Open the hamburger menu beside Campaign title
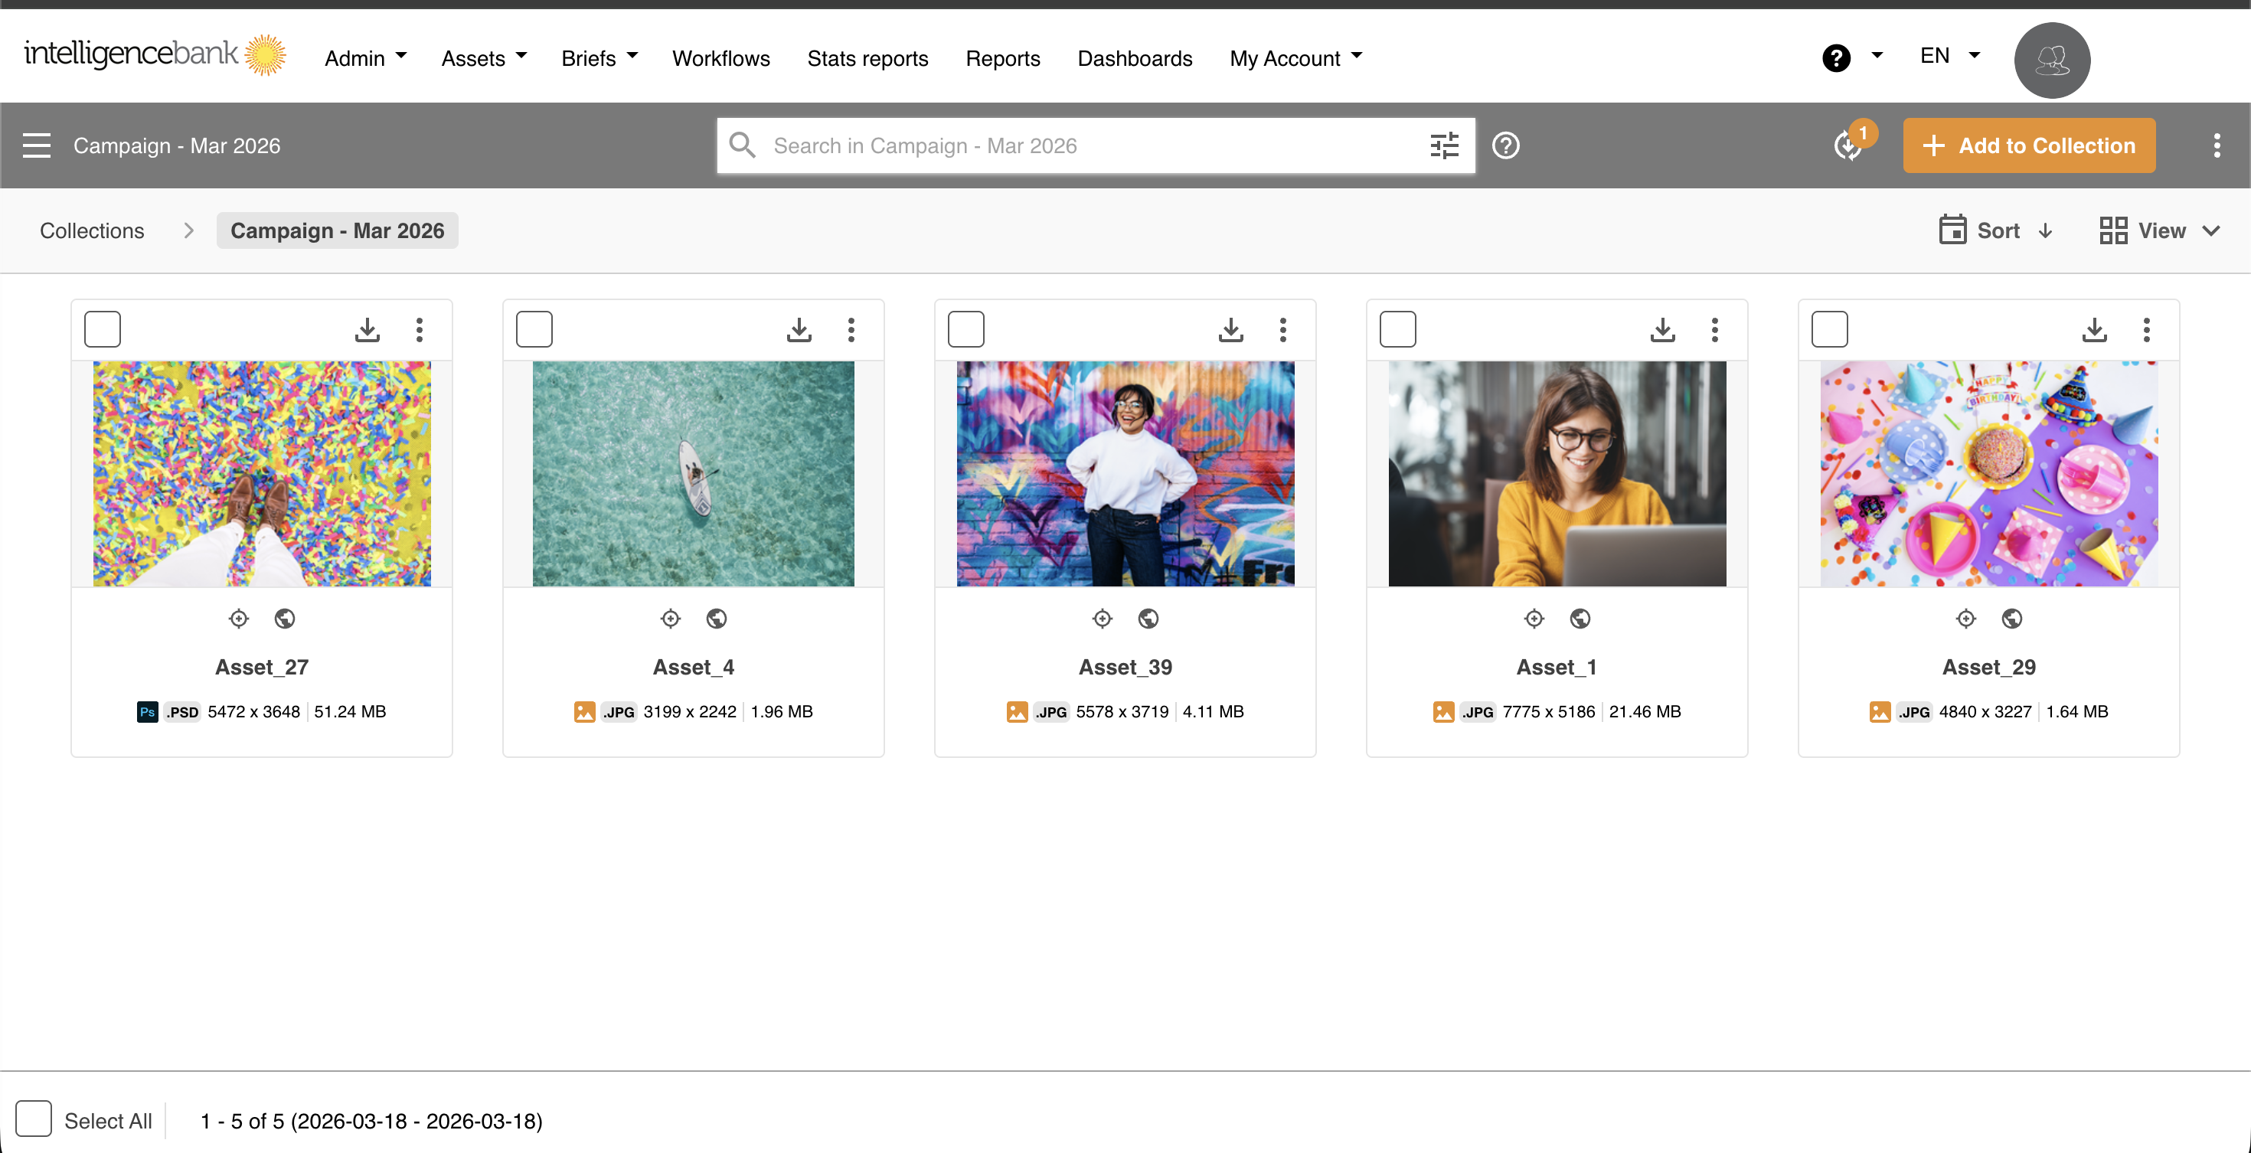This screenshot has height=1153, width=2251. pyautogui.click(x=37, y=145)
